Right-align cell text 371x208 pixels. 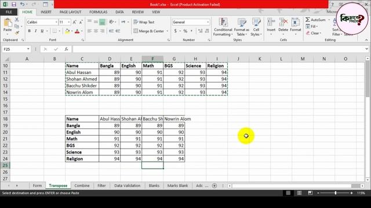tap(102, 31)
